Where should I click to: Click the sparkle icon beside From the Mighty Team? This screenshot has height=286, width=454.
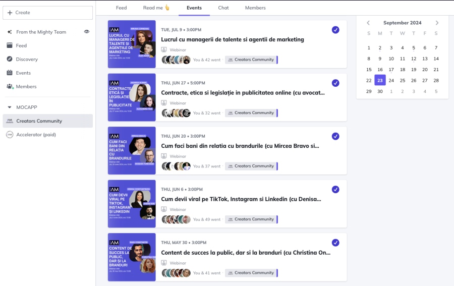pyautogui.click(x=10, y=32)
